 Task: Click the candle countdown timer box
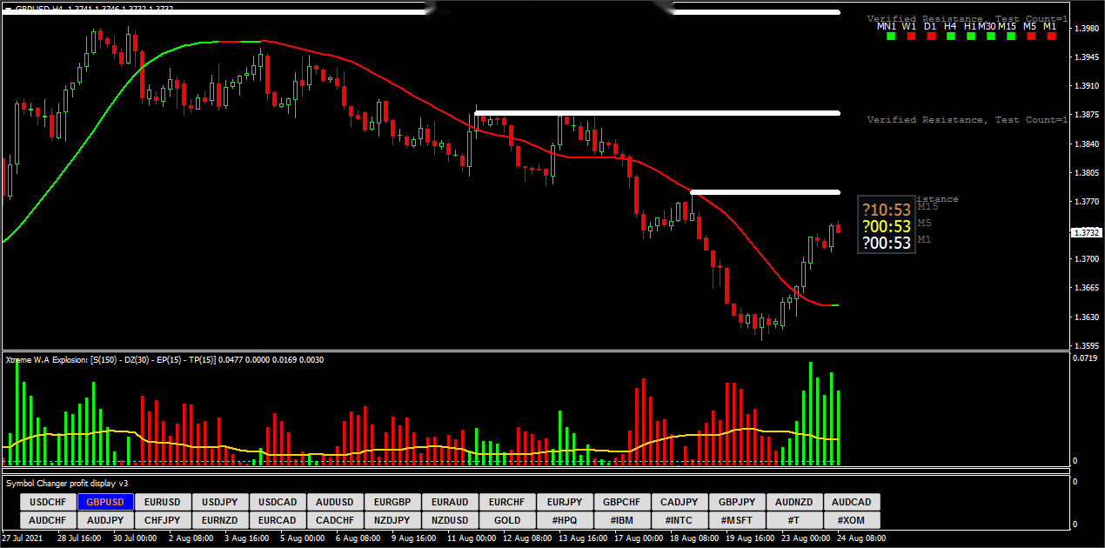[x=886, y=225]
